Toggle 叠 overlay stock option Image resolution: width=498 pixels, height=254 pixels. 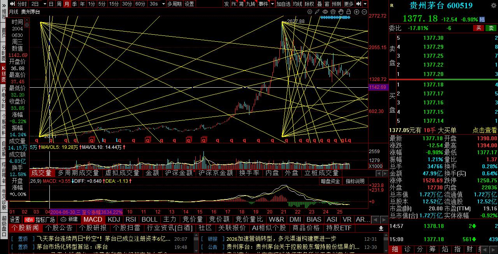pyautogui.click(x=319, y=4)
